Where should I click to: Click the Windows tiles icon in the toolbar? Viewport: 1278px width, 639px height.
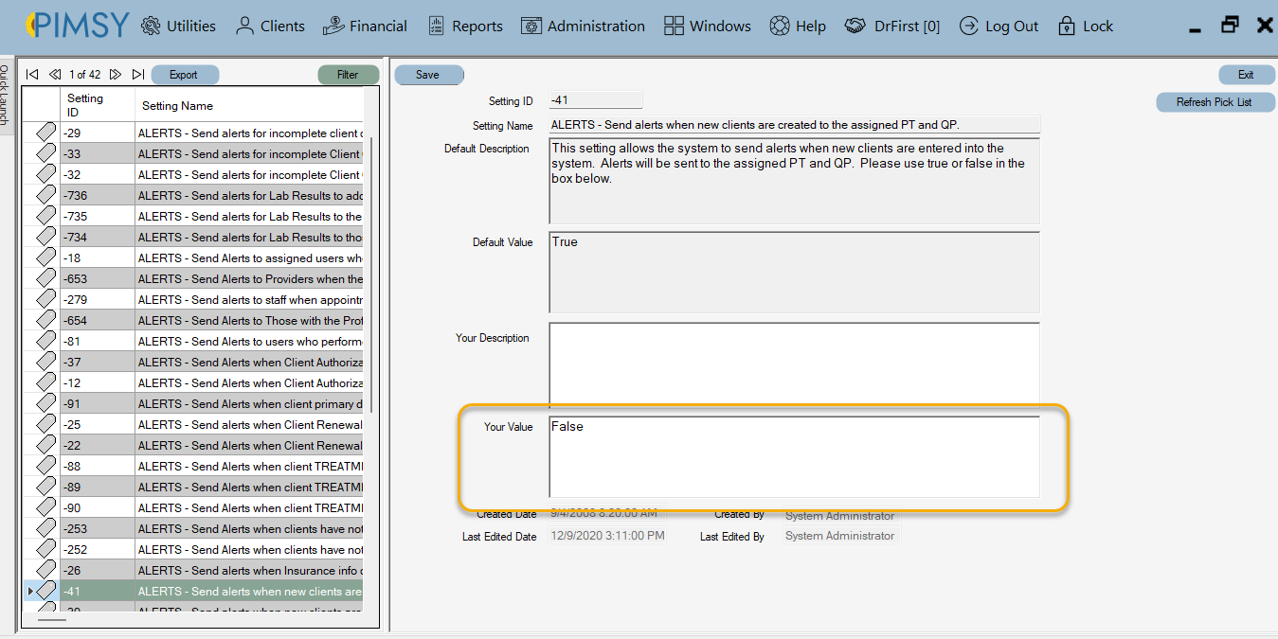(x=675, y=26)
